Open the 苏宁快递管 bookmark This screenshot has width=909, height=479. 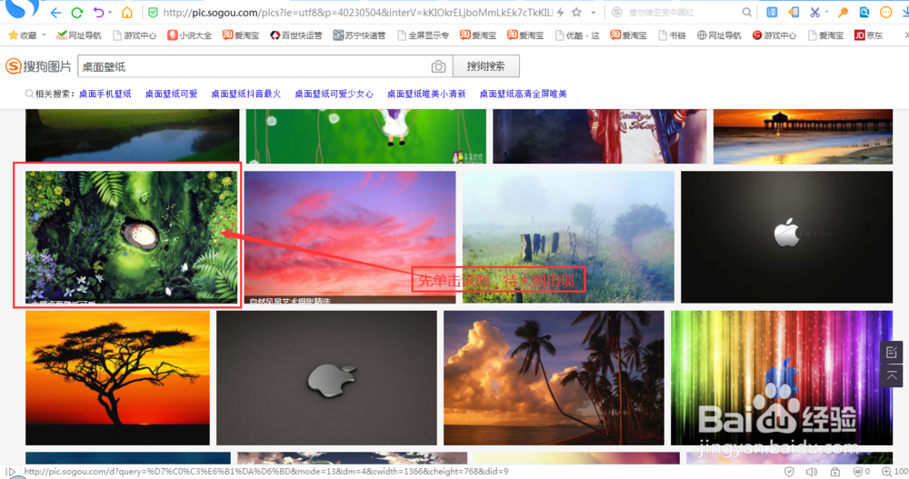point(359,35)
